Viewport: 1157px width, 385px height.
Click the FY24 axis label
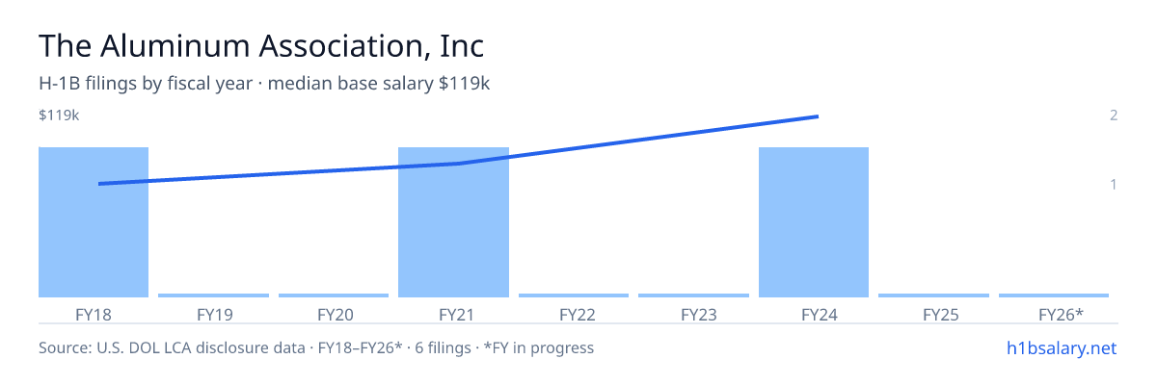[814, 314]
